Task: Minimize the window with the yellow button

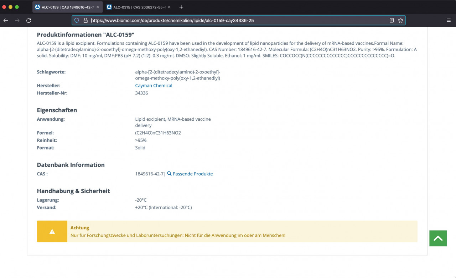Action: 11,7
